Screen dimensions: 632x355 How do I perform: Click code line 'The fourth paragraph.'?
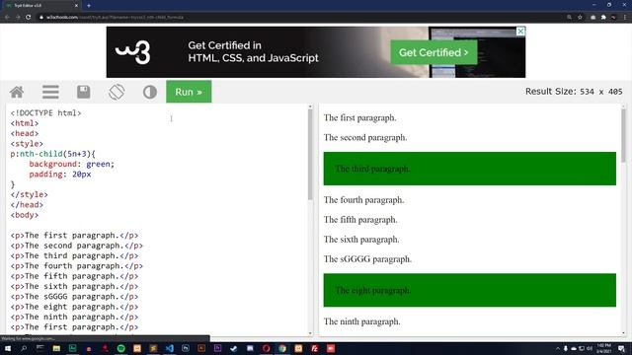click(x=77, y=266)
